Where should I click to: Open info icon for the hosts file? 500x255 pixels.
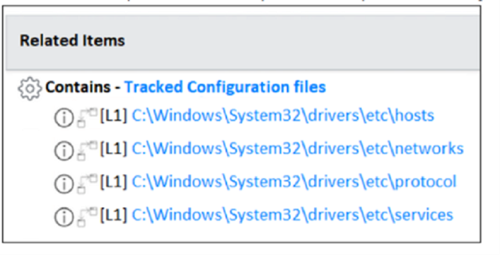click(x=64, y=117)
